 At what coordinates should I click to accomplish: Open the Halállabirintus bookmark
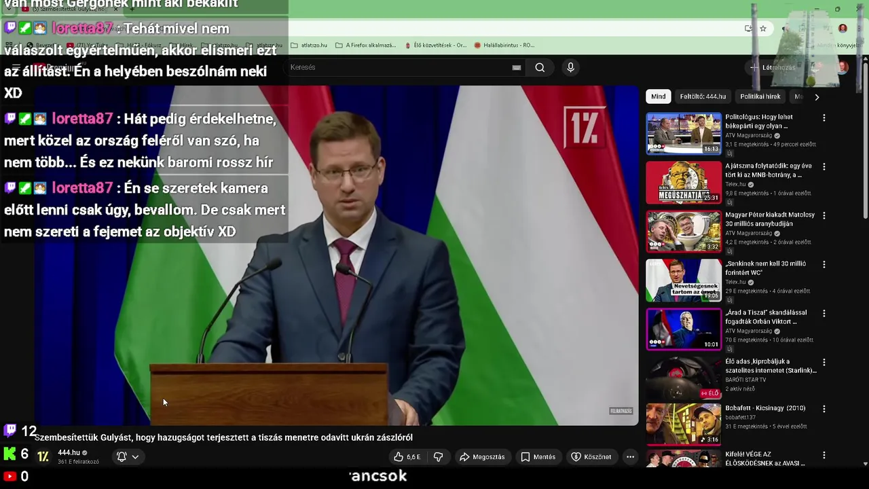(x=504, y=46)
